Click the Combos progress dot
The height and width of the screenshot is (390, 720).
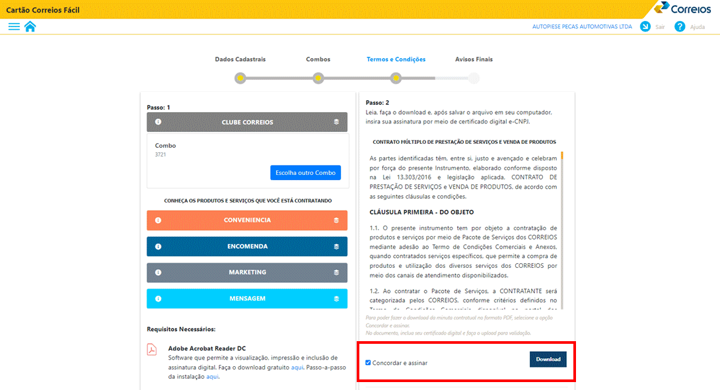pos(318,78)
